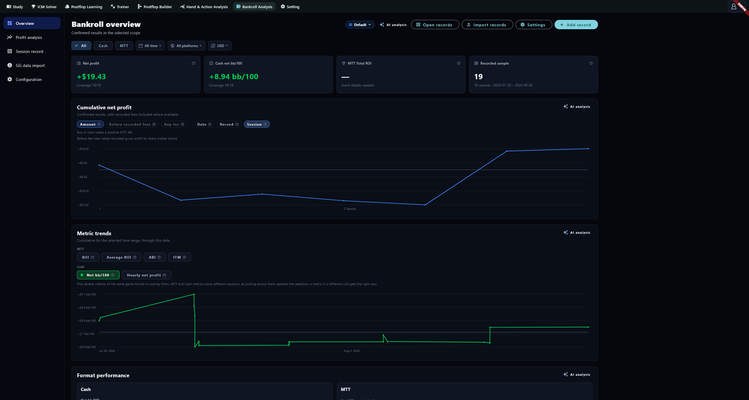
Task: Open the USD currency dropdown
Action: (220, 46)
